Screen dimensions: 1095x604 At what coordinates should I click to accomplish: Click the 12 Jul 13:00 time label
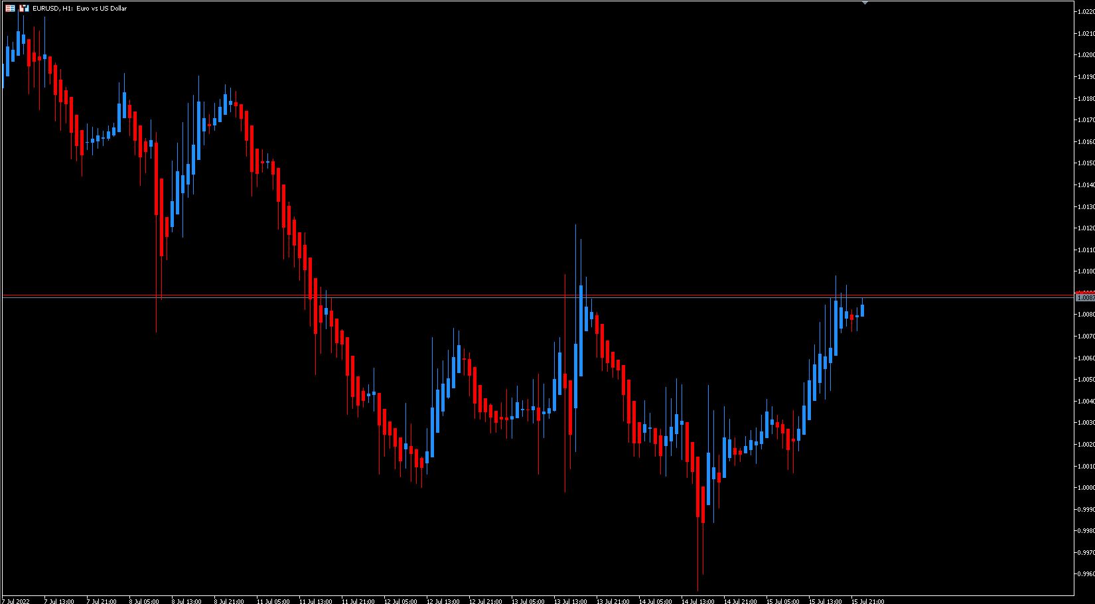coord(443,601)
